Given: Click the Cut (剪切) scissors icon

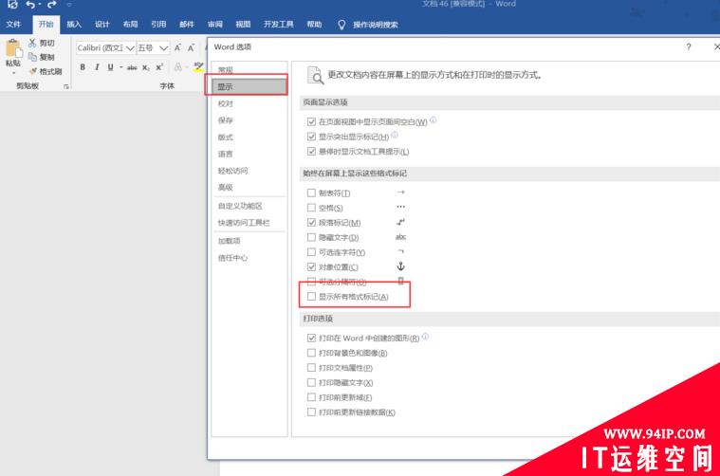Looking at the screenshot, I should coord(32,44).
